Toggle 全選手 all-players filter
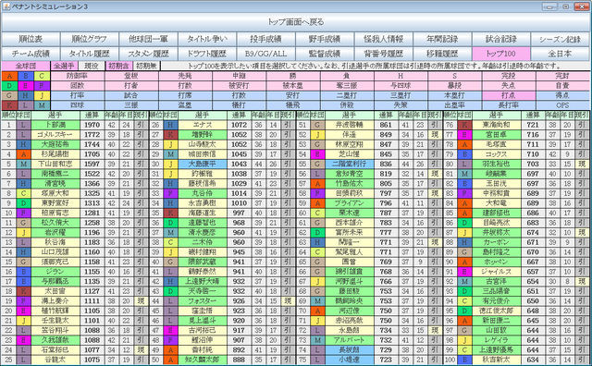The width and height of the screenshot is (592, 366). click(x=65, y=66)
